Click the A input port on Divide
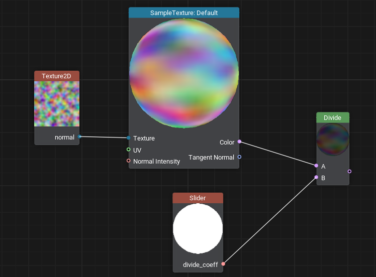The width and height of the screenshot is (376, 277). click(316, 166)
